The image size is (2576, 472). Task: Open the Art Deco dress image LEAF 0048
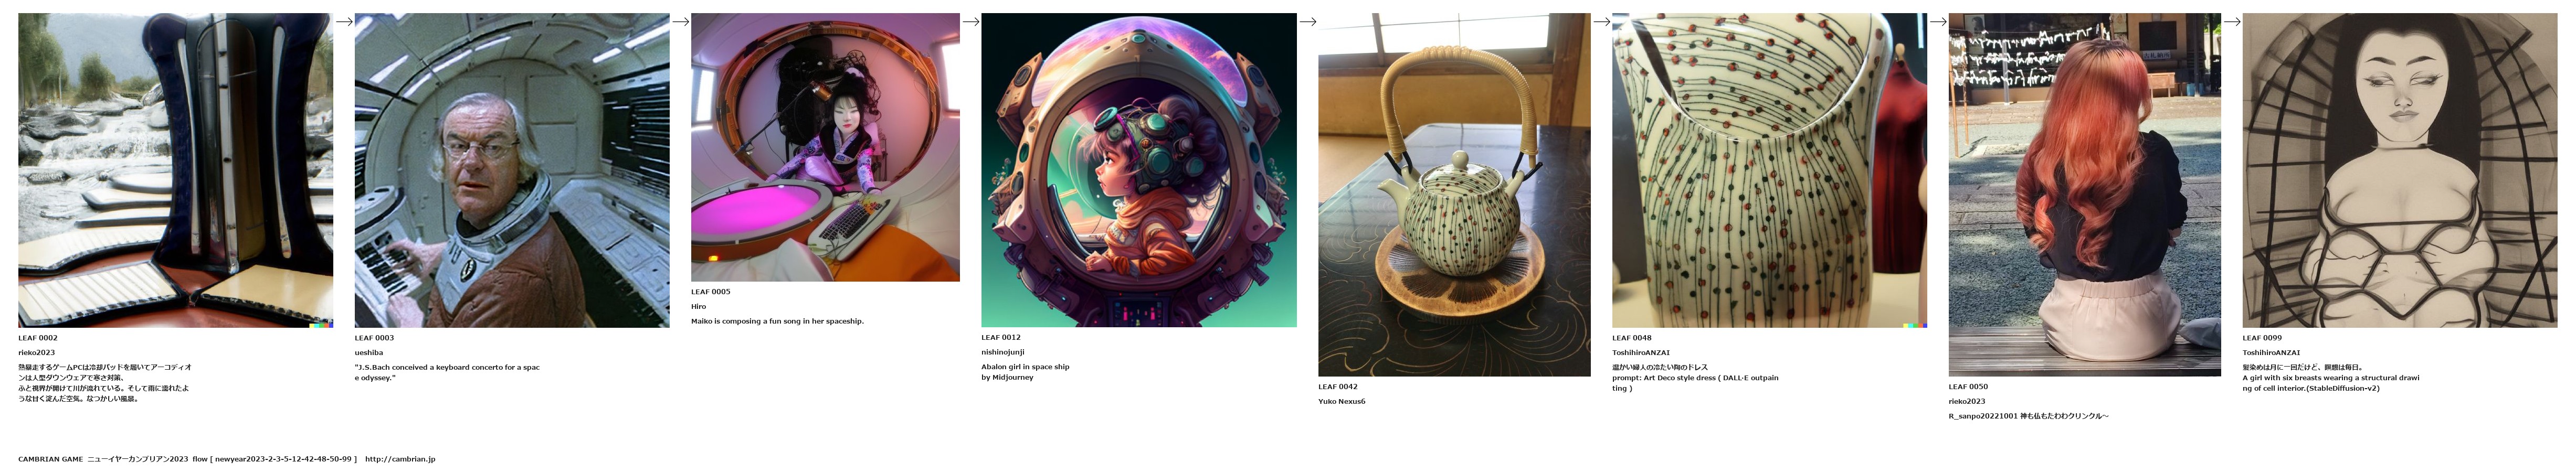pos(1769,170)
